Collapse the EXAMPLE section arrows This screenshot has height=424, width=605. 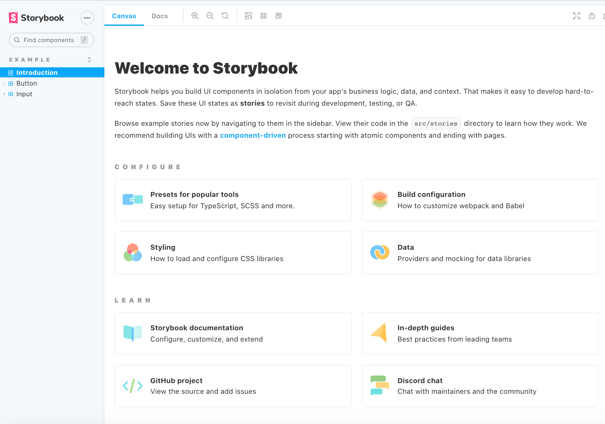[89, 60]
